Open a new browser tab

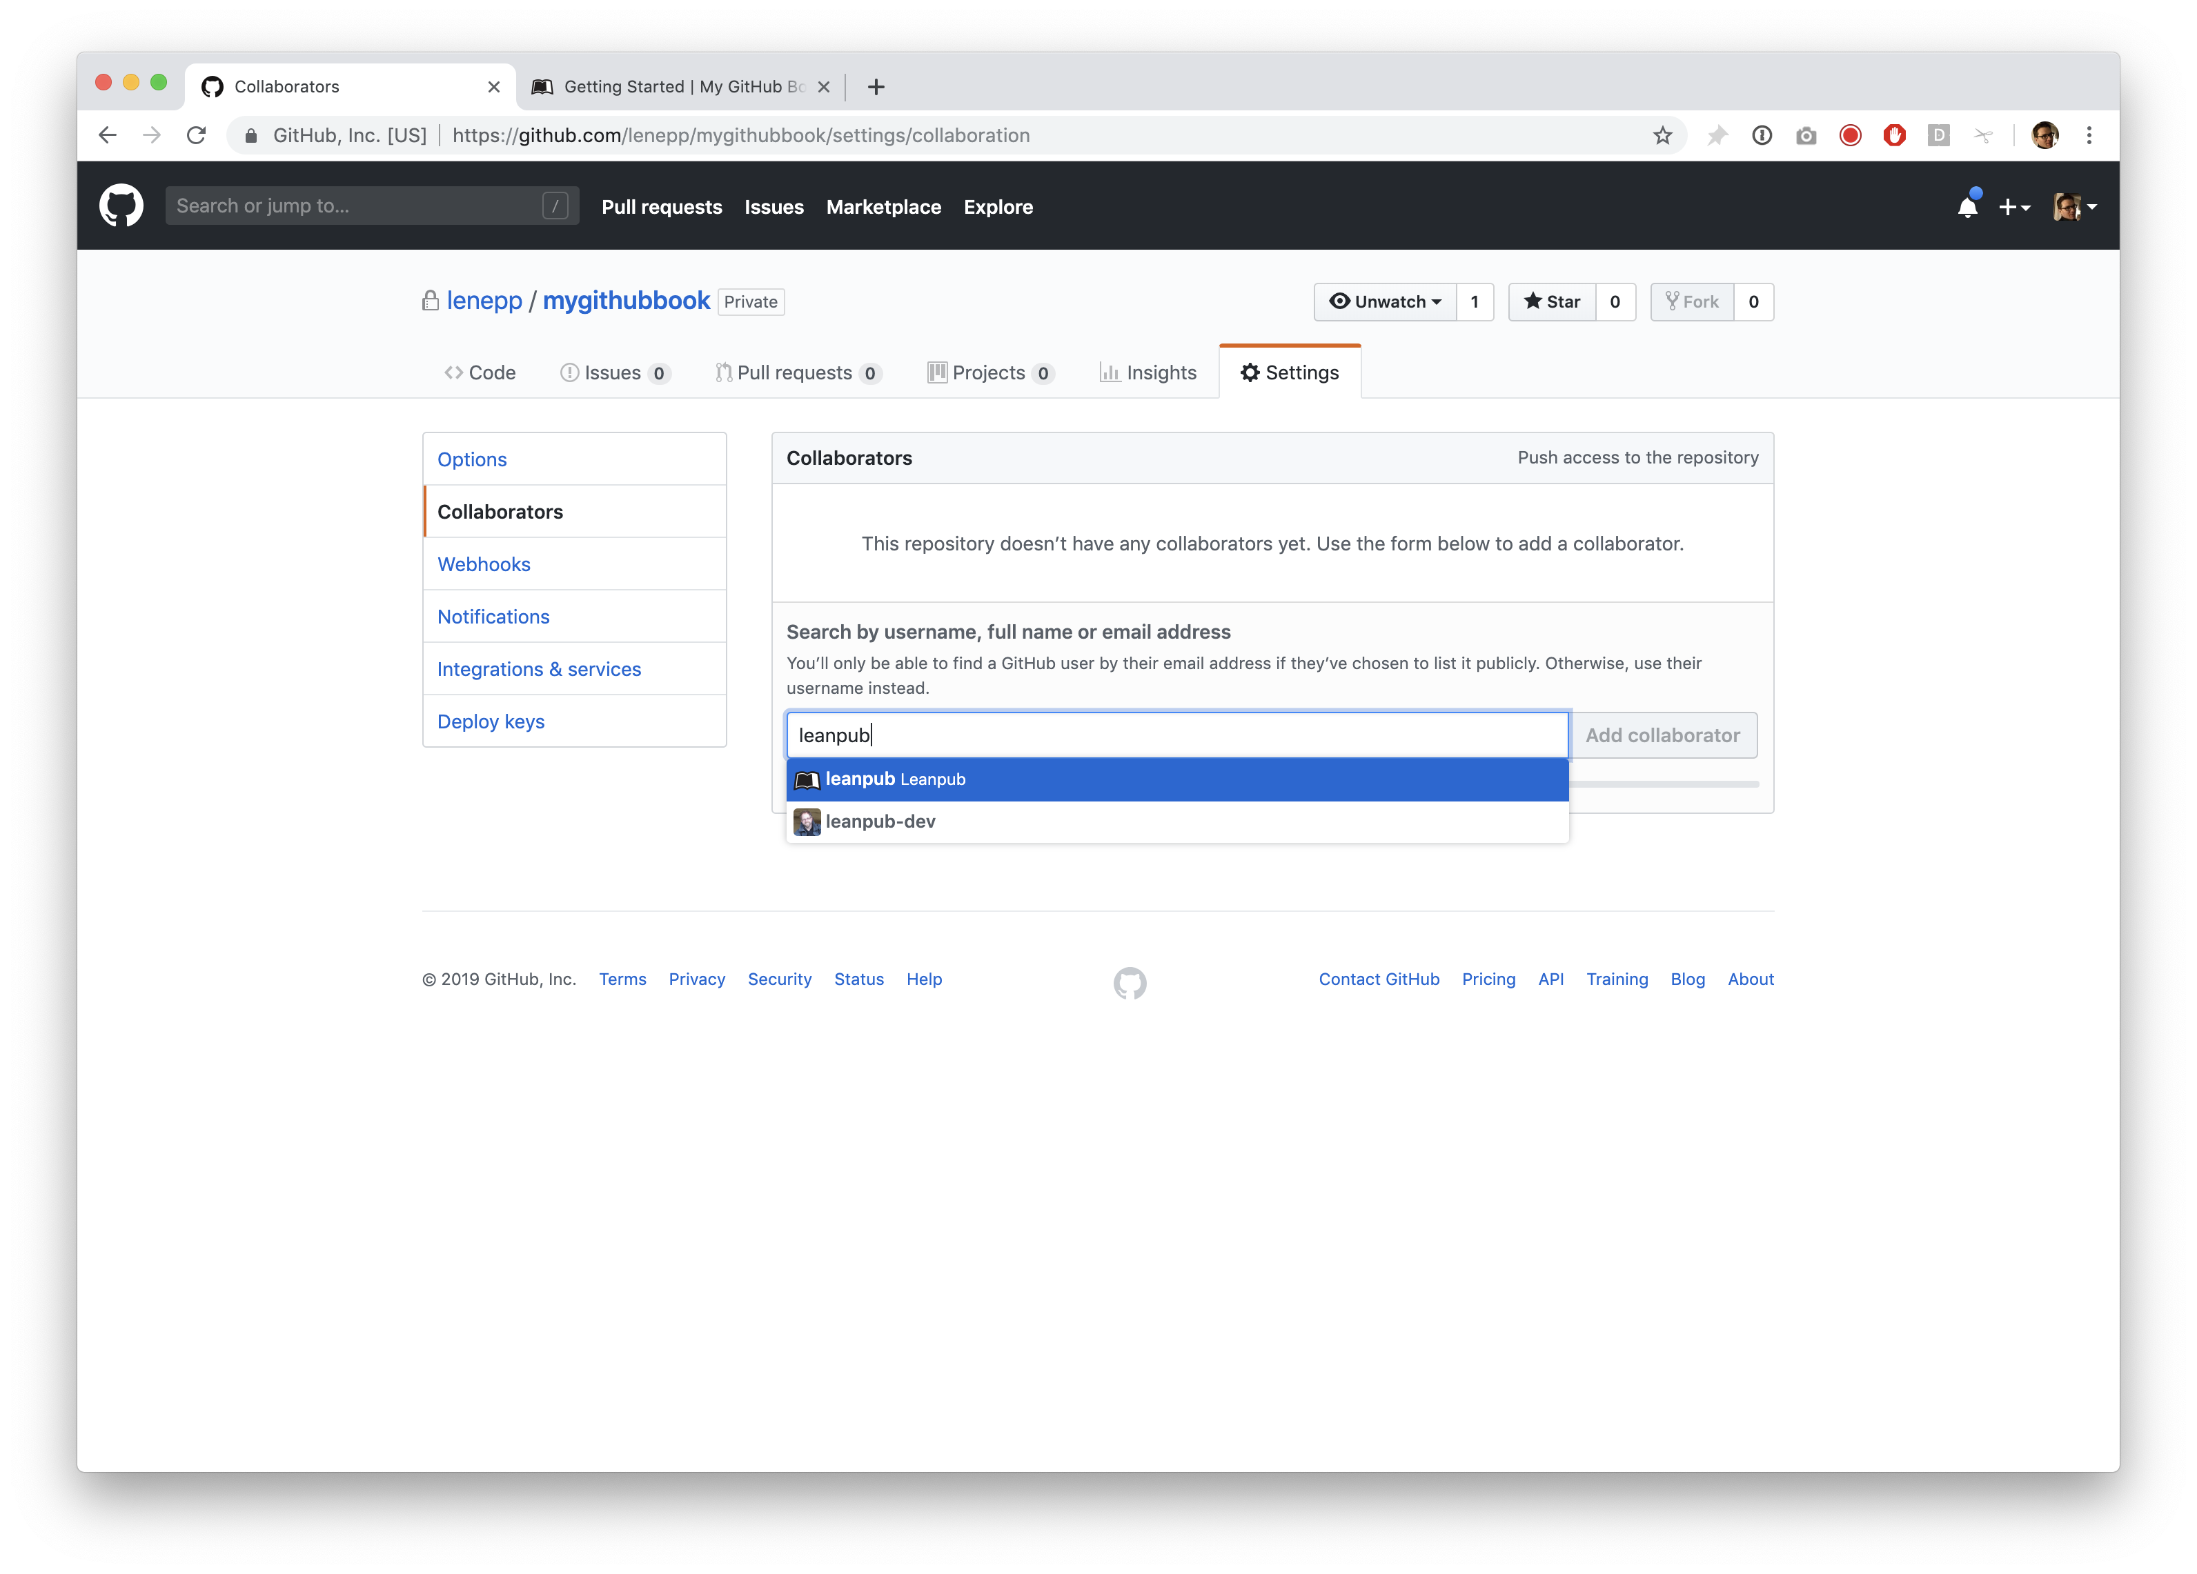click(876, 87)
